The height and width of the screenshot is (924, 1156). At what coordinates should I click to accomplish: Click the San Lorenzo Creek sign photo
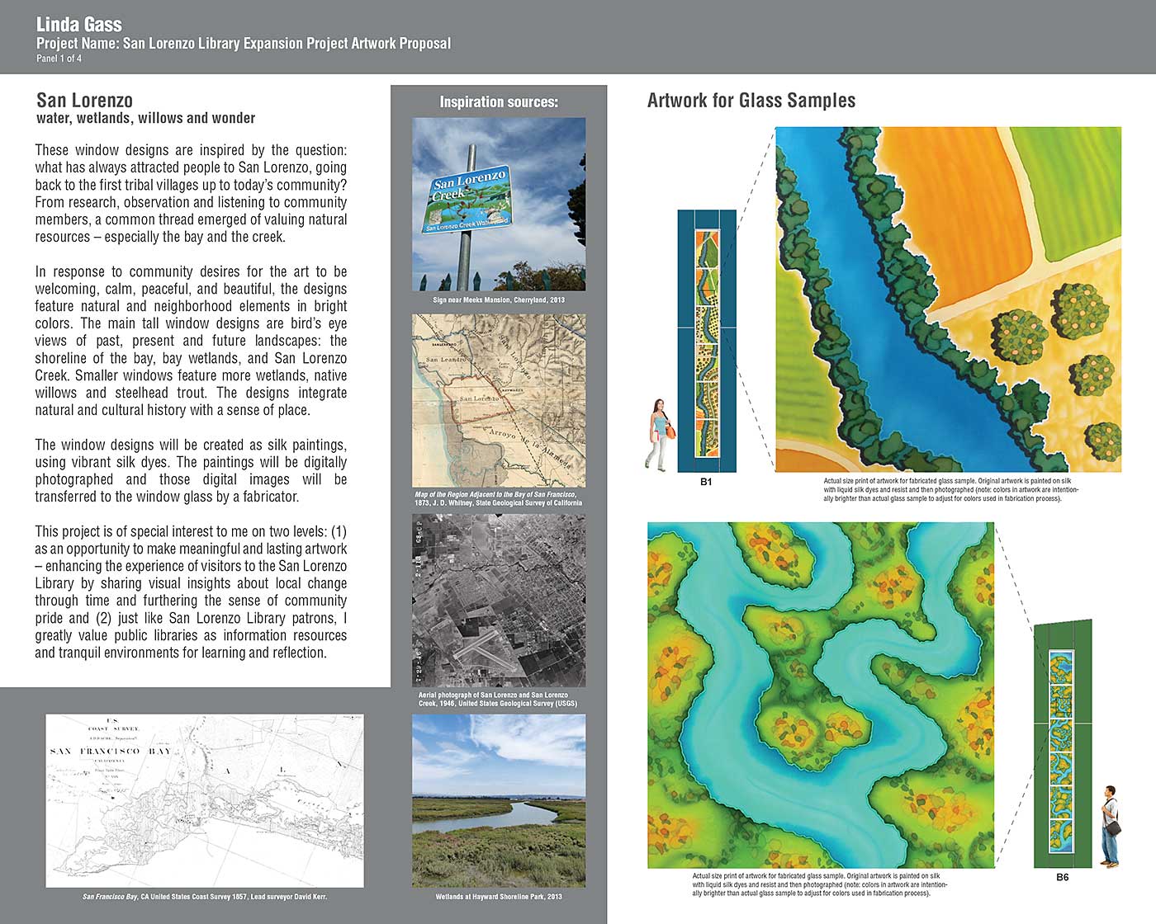click(x=499, y=204)
